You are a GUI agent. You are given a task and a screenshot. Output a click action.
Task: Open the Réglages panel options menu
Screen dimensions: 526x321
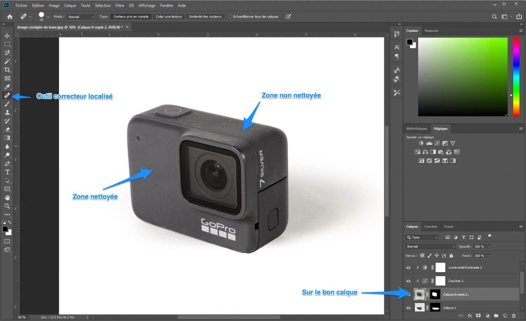coord(521,128)
